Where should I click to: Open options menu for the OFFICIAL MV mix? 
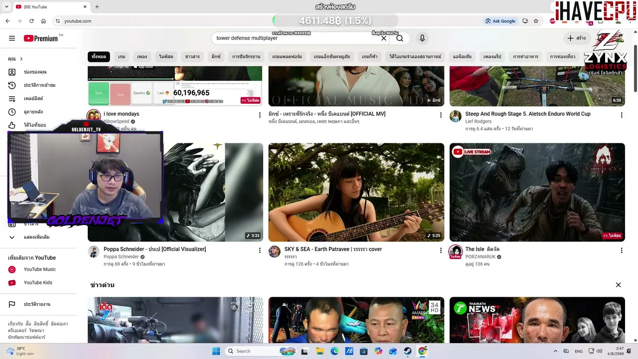click(441, 115)
